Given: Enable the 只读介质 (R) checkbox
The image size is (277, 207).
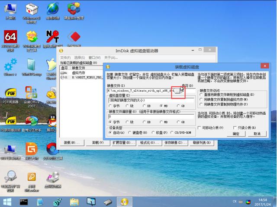Looking at the screenshot, I should [x=245, y=128].
